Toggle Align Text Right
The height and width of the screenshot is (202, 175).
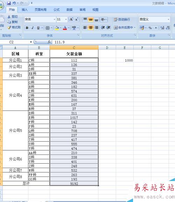click(96, 28)
